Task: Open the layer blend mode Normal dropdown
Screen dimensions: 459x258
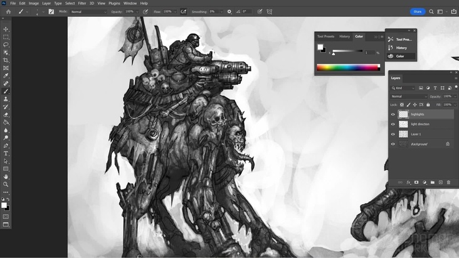Action: tap(409, 96)
